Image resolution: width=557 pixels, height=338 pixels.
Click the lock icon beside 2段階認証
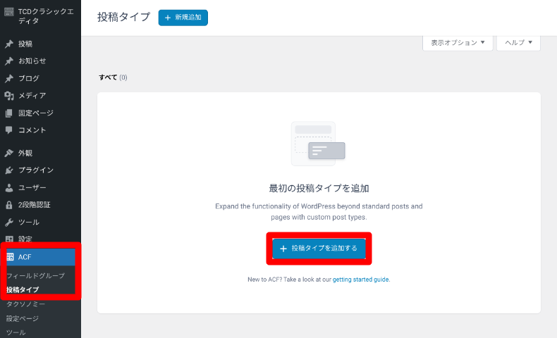click(9, 205)
